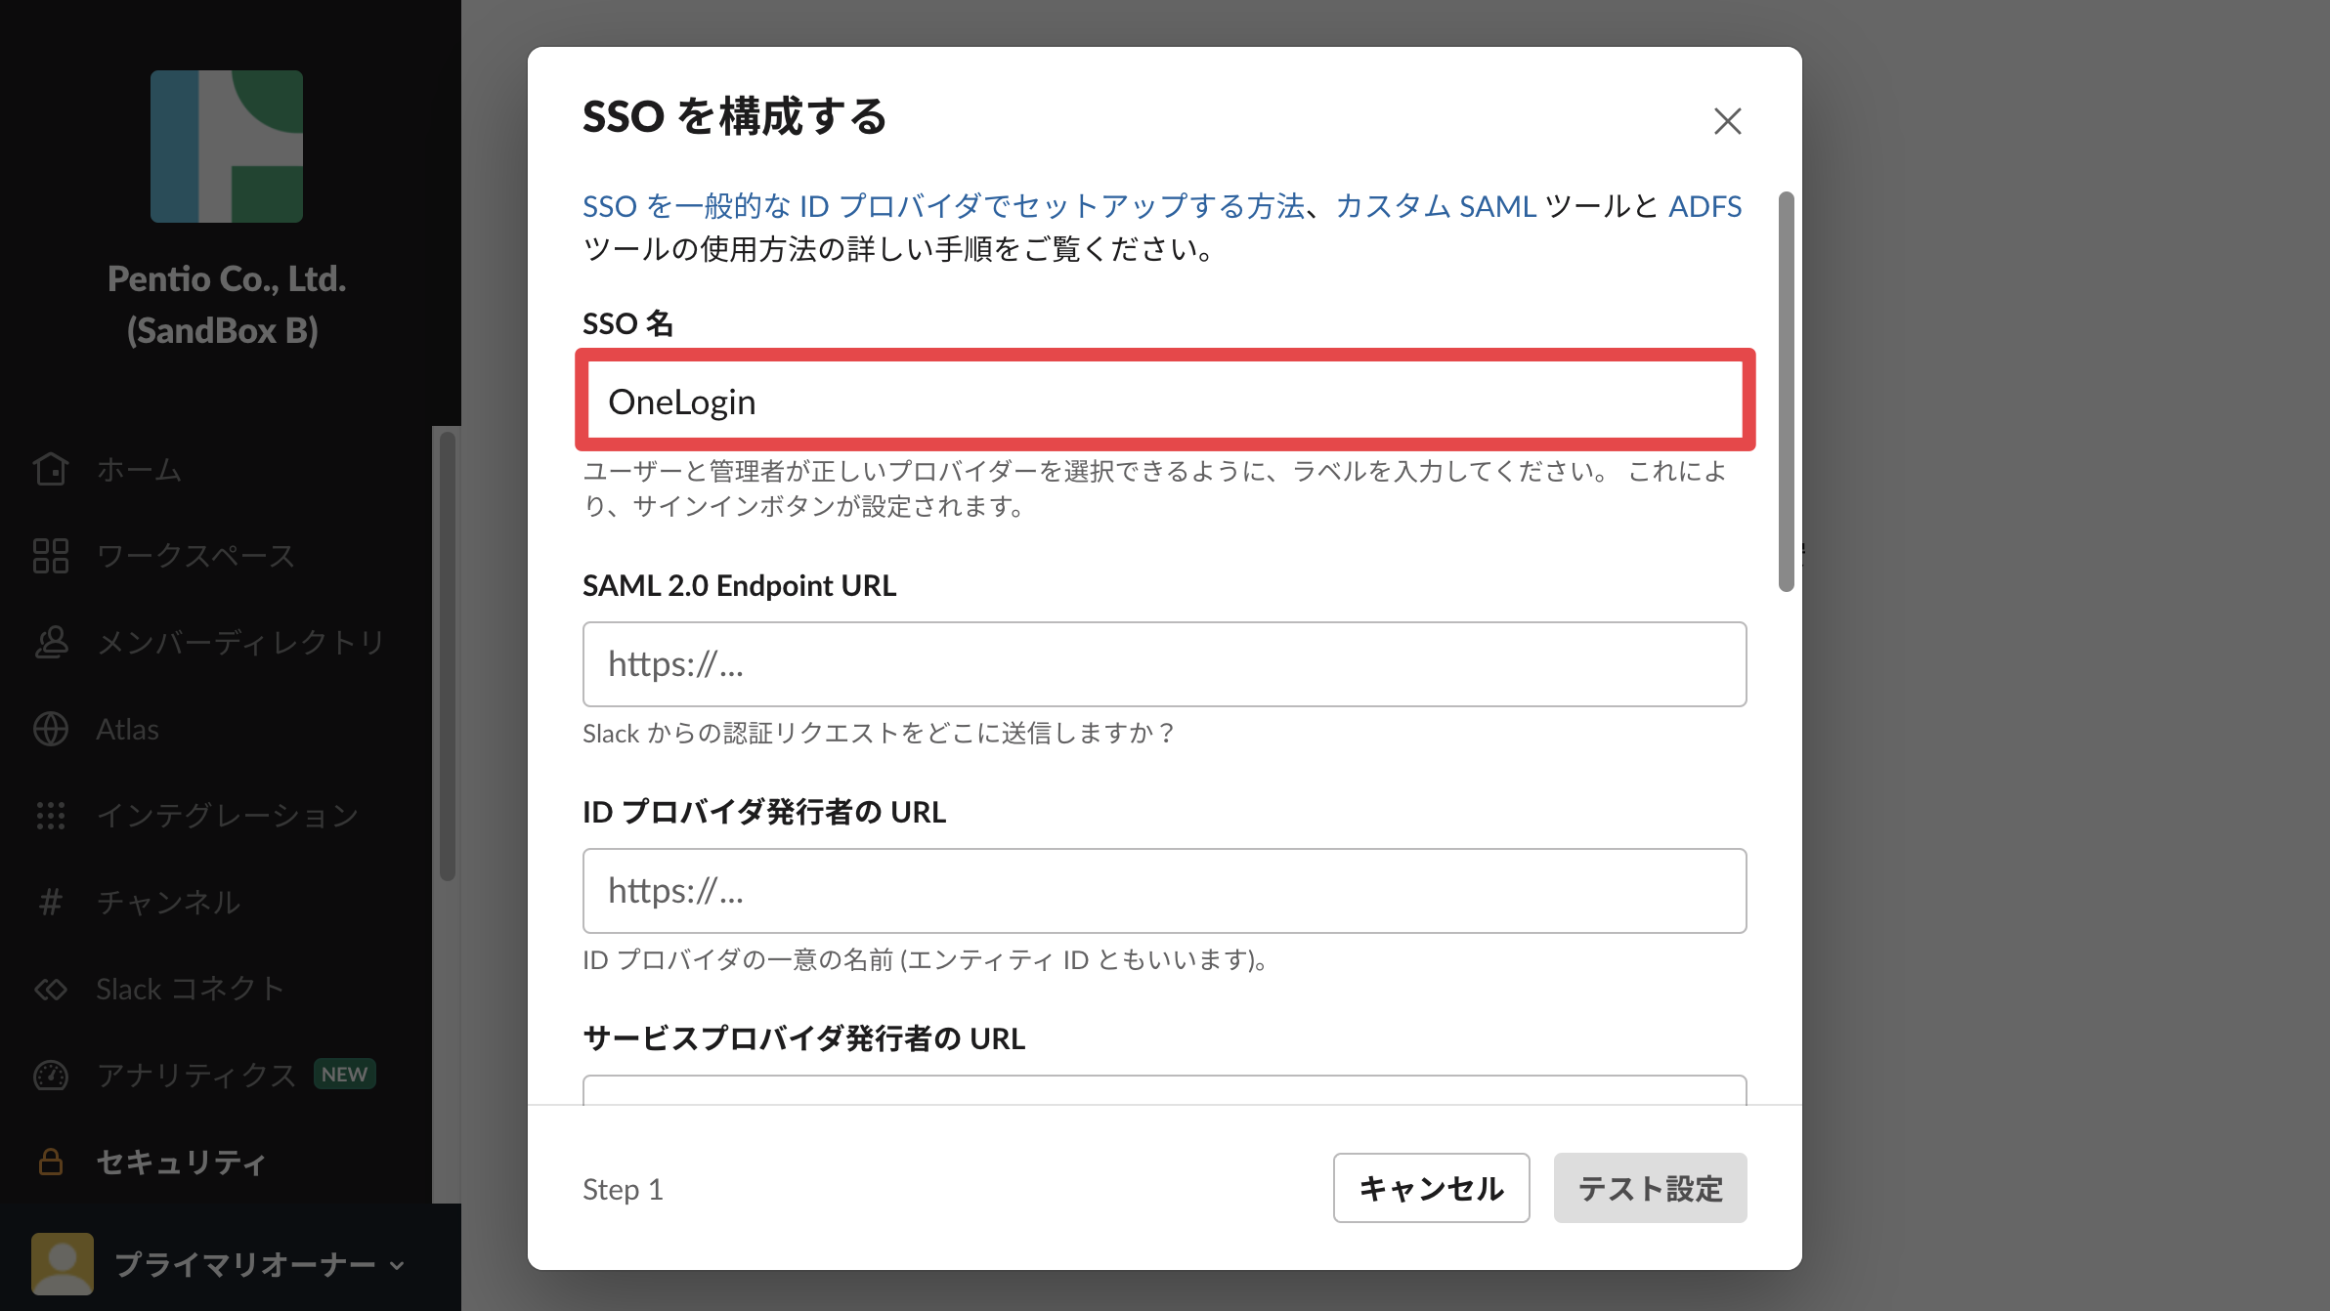This screenshot has height=1311, width=2330.
Task: Open the ホーム menu item
Action: [139, 469]
